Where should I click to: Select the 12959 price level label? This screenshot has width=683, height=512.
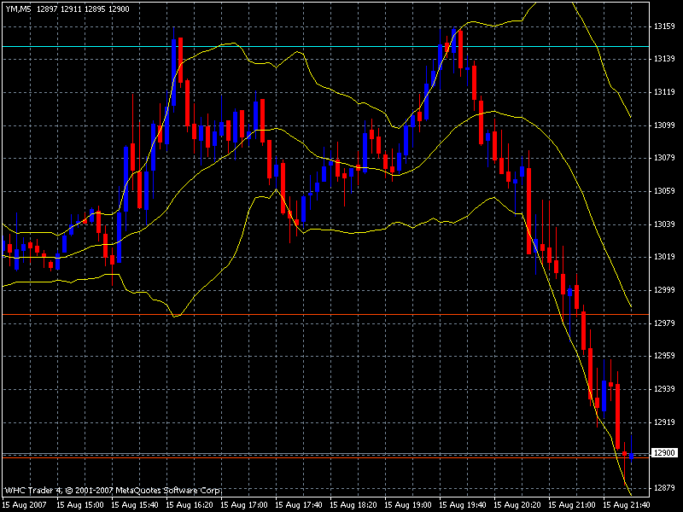tap(664, 355)
